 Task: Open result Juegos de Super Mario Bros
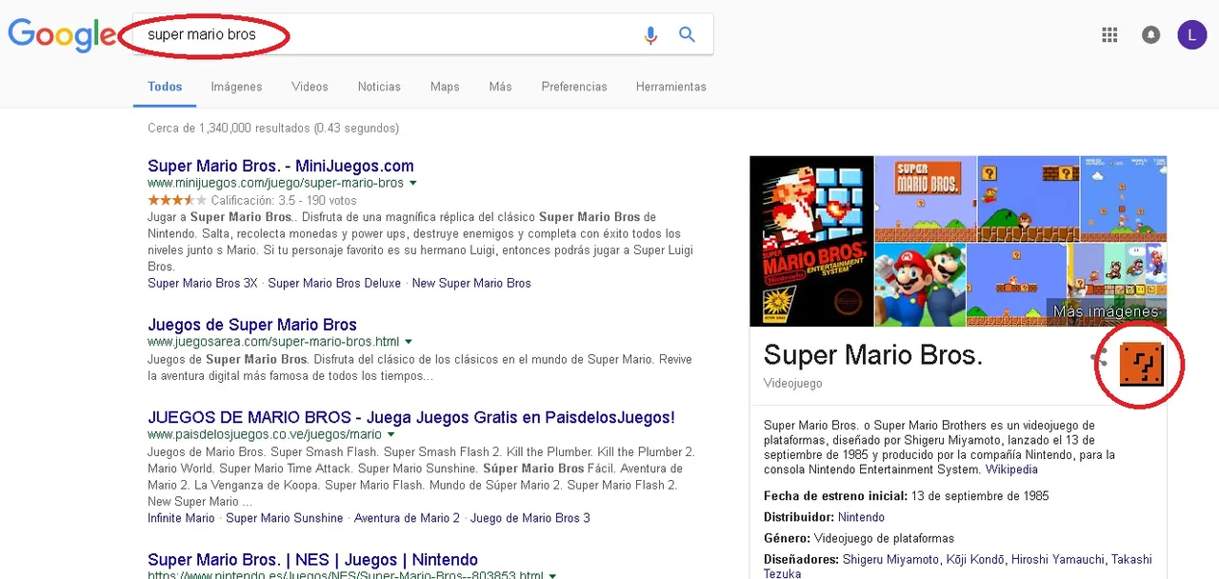click(x=252, y=325)
